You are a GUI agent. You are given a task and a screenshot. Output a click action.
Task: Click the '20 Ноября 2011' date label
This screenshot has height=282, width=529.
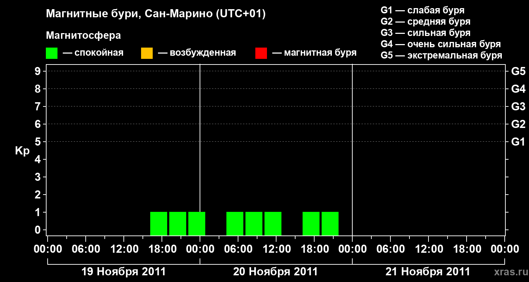[x=275, y=272]
